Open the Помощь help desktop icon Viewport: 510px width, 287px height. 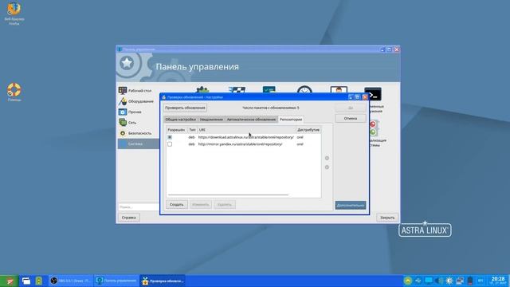14,92
